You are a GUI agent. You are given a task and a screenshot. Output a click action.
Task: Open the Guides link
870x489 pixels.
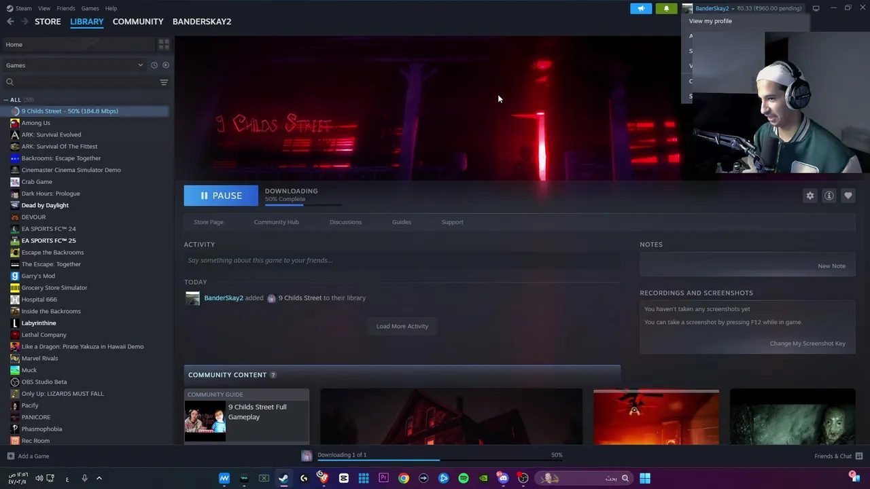click(402, 222)
